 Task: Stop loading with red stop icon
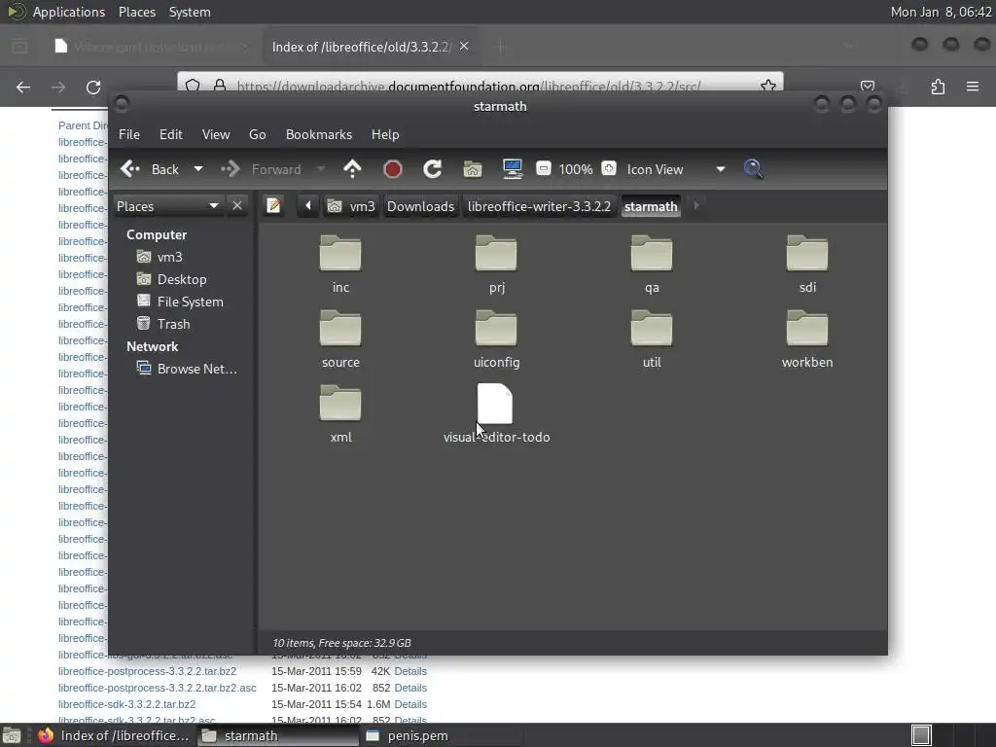click(x=393, y=169)
